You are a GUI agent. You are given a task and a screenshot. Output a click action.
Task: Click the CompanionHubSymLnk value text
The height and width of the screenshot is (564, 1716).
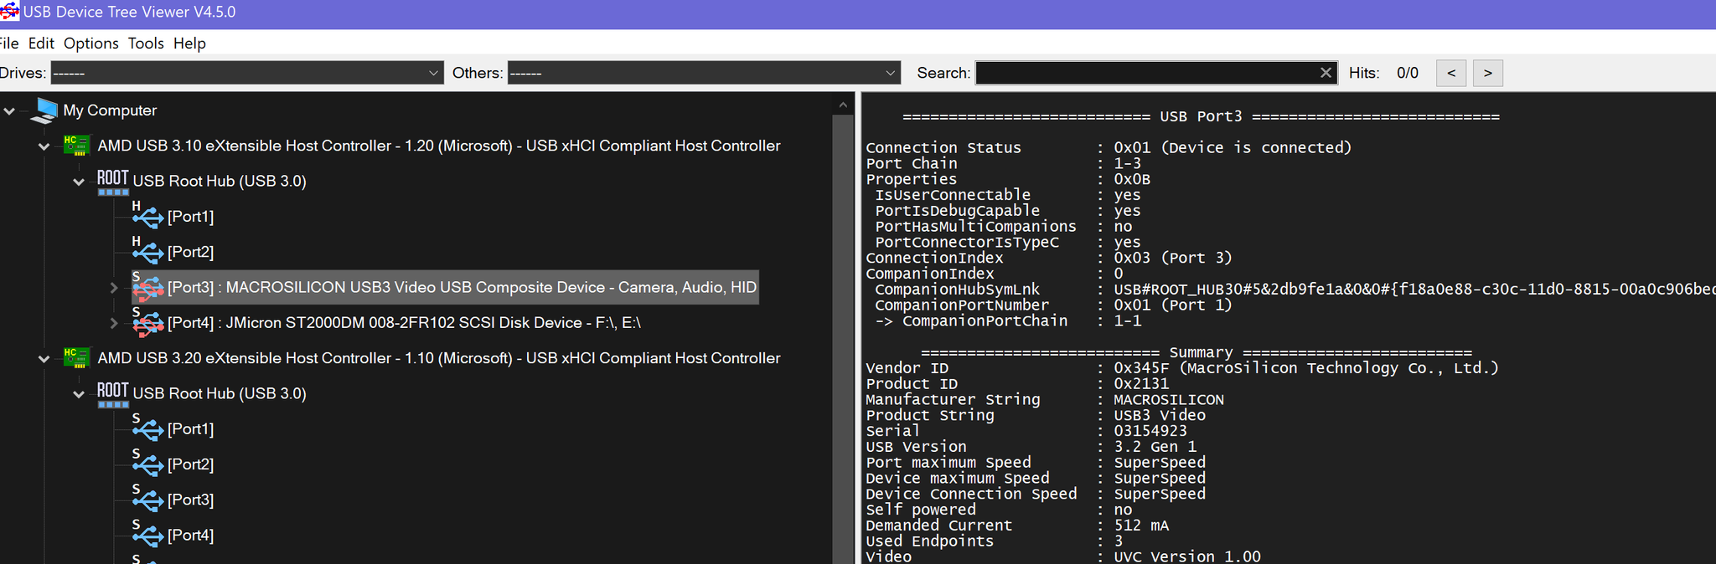pyautogui.click(x=1414, y=290)
